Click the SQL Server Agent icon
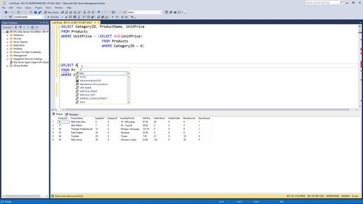This screenshot has width=363, height=204. [x=11, y=62]
